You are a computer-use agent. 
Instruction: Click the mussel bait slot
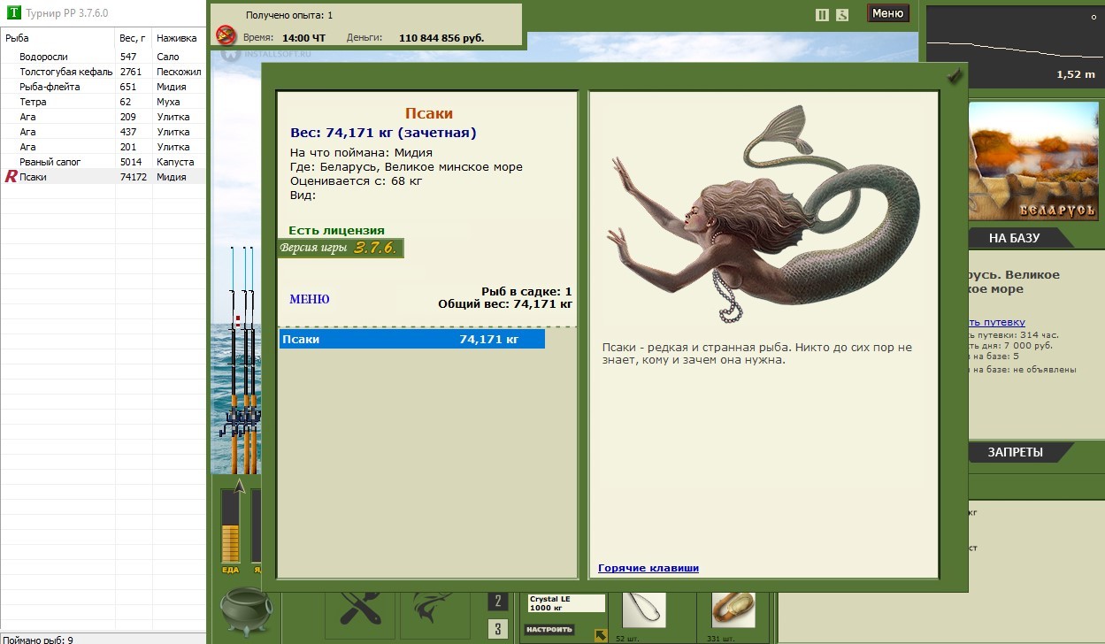(x=733, y=609)
